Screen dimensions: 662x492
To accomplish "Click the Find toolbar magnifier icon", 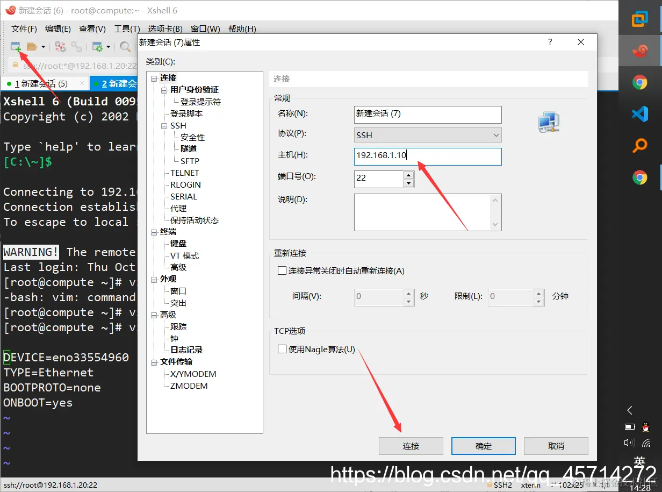I will point(125,46).
